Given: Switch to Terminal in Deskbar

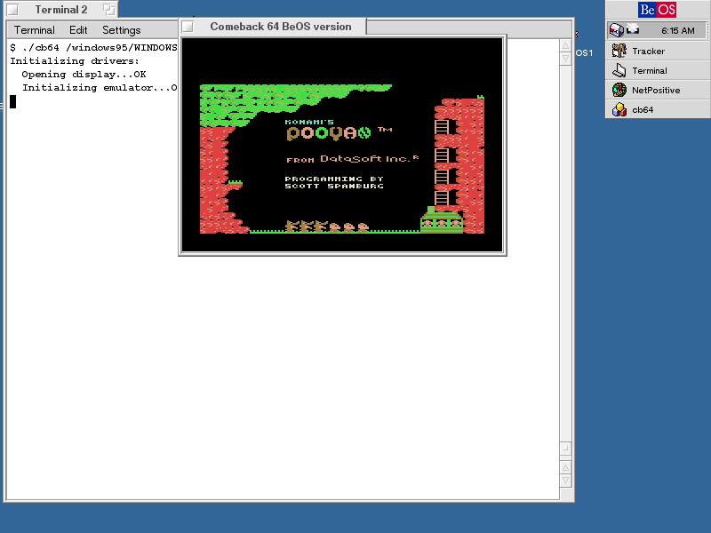Looking at the screenshot, I should click(x=658, y=71).
